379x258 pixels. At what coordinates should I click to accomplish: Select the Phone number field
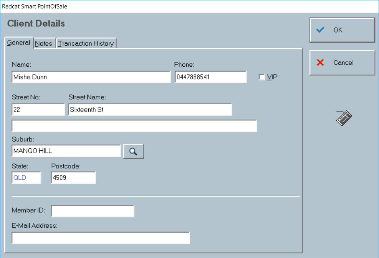(x=211, y=77)
